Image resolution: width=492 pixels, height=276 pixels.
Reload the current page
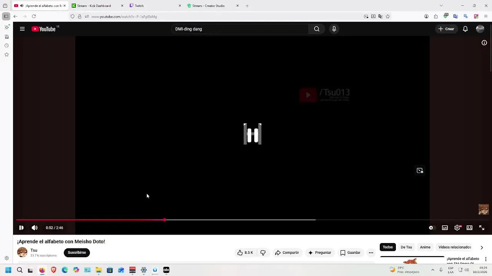[34, 16]
